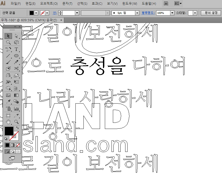222x193 pixels.
Task: Select the Zoom tool
Action: pos(16,122)
